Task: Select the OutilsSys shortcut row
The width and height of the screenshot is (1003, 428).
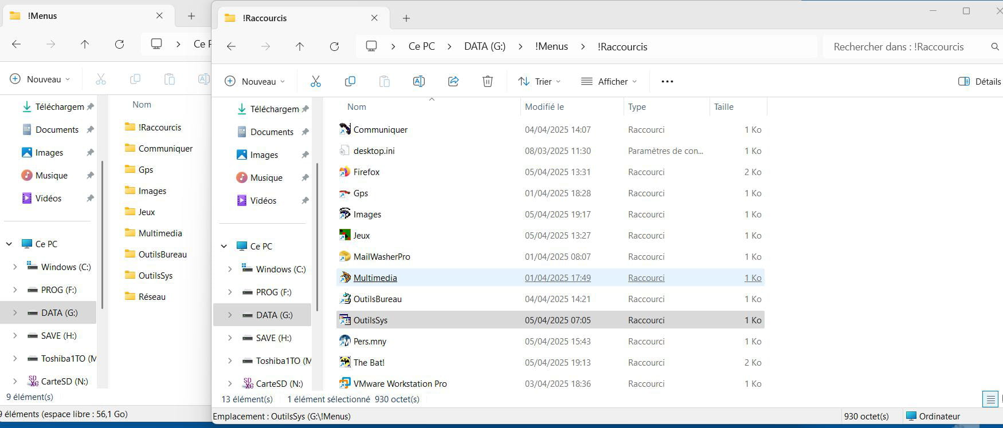Action: tap(550, 320)
